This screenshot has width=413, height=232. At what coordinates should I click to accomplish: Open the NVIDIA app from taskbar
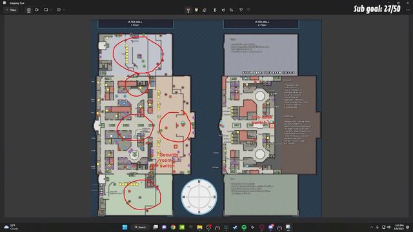point(182,227)
